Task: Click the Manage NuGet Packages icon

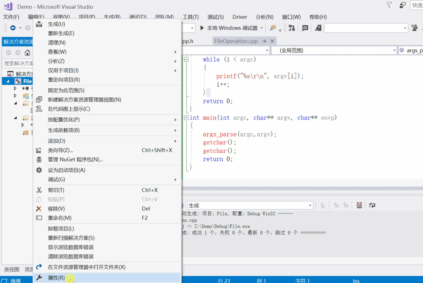Action: coord(39,160)
